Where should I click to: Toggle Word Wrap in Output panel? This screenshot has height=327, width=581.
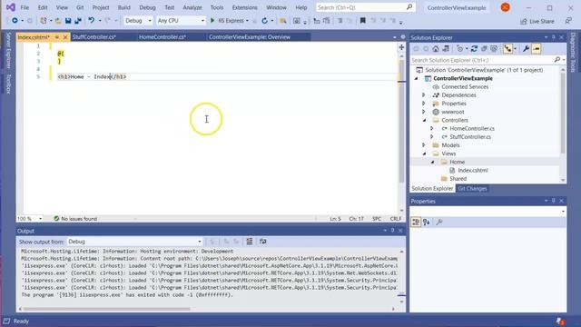coord(262,242)
